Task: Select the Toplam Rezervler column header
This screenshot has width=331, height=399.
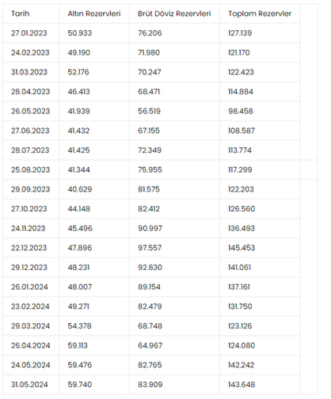Action: tap(260, 13)
